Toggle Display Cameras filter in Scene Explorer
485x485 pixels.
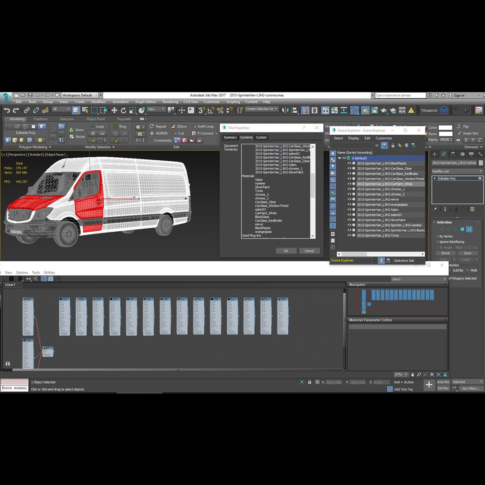coord(333,173)
